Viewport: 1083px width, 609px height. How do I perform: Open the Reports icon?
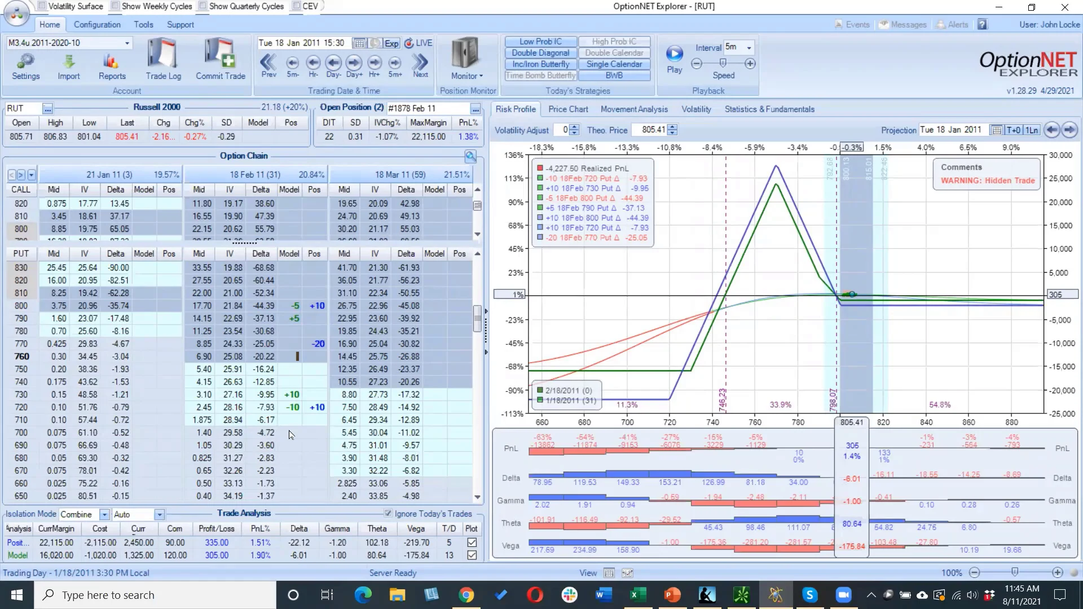[x=112, y=67]
